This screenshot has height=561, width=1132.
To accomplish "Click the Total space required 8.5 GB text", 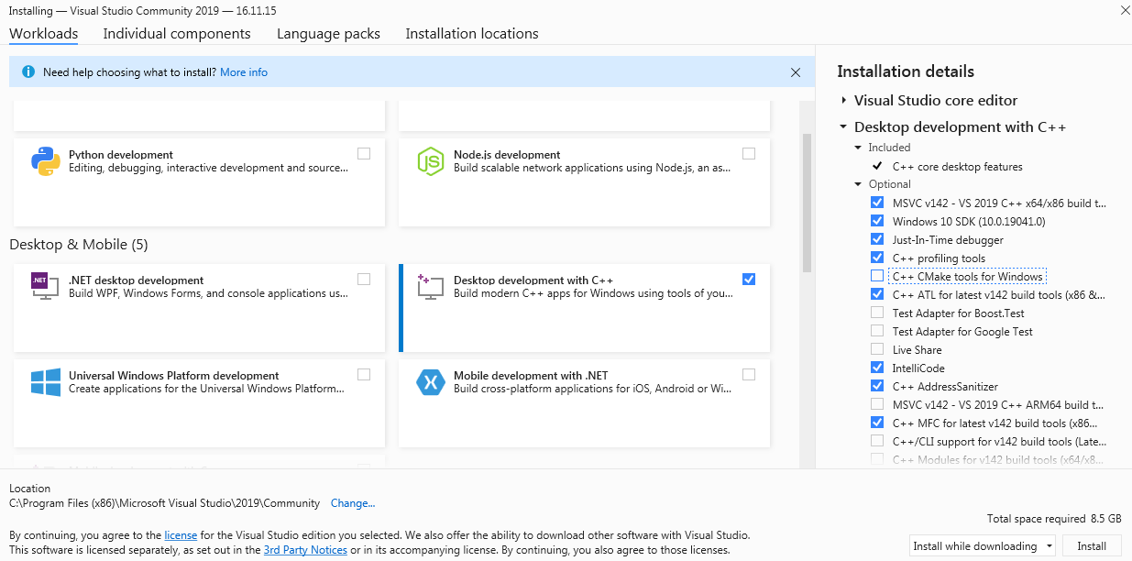I will point(1054,519).
